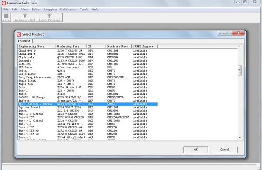The width and height of the screenshot is (262, 170).
Task: Click hardware name CM2220/CM2220E
Action: click(x=118, y=117)
